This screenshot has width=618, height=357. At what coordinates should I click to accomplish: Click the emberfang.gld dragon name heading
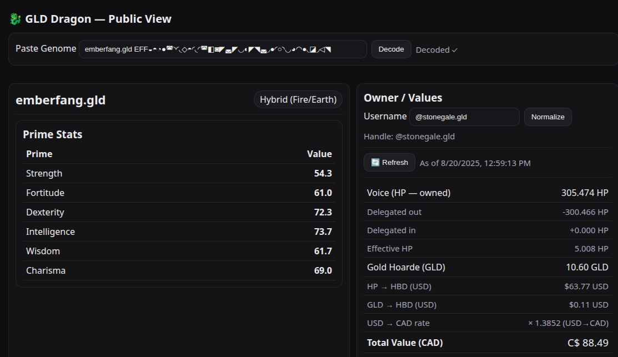(x=61, y=100)
